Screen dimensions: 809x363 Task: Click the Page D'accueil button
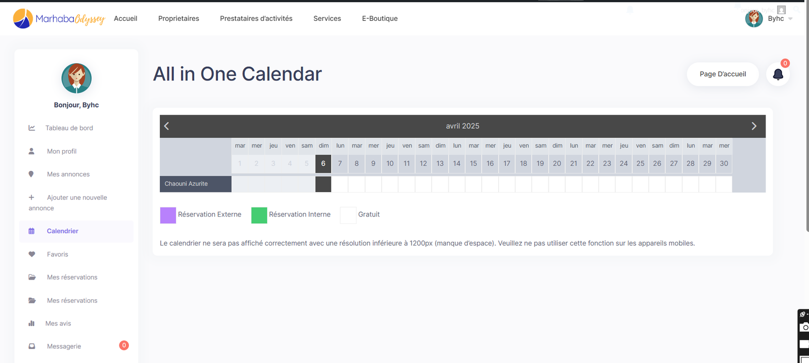(x=723, y=74)
